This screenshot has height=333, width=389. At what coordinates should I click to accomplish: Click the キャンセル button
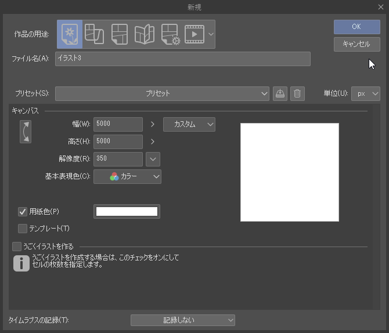tap(356, 44)
